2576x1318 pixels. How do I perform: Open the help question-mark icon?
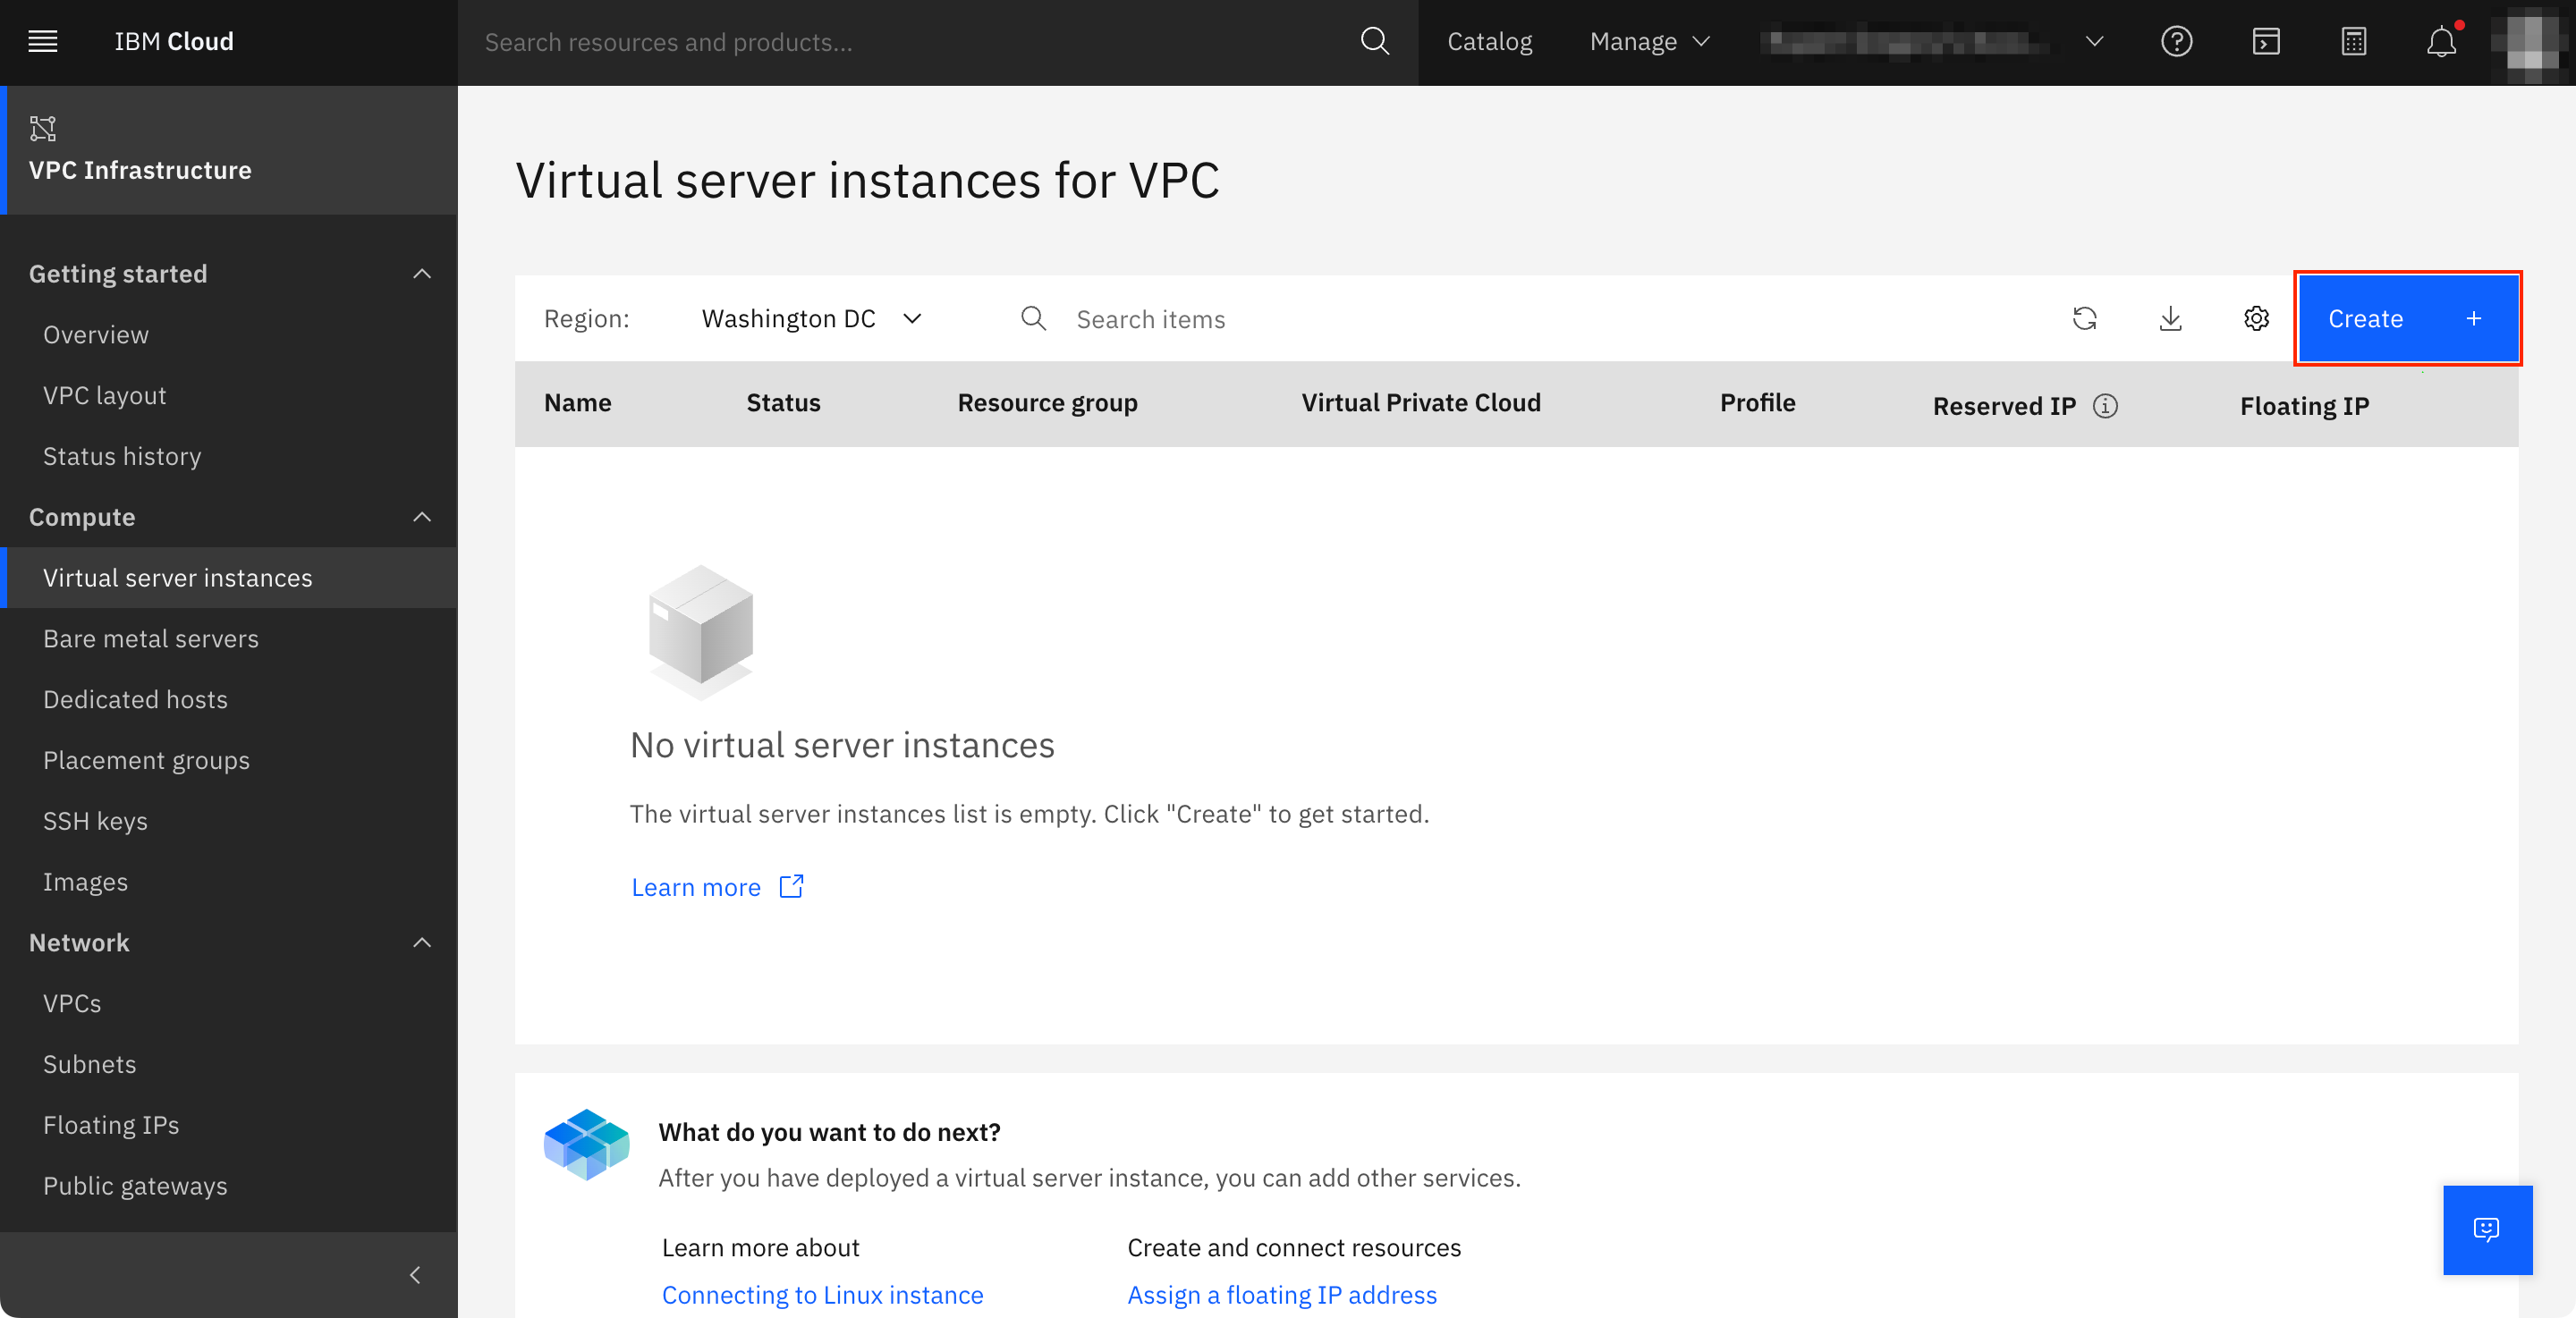tap(2177, 41)
